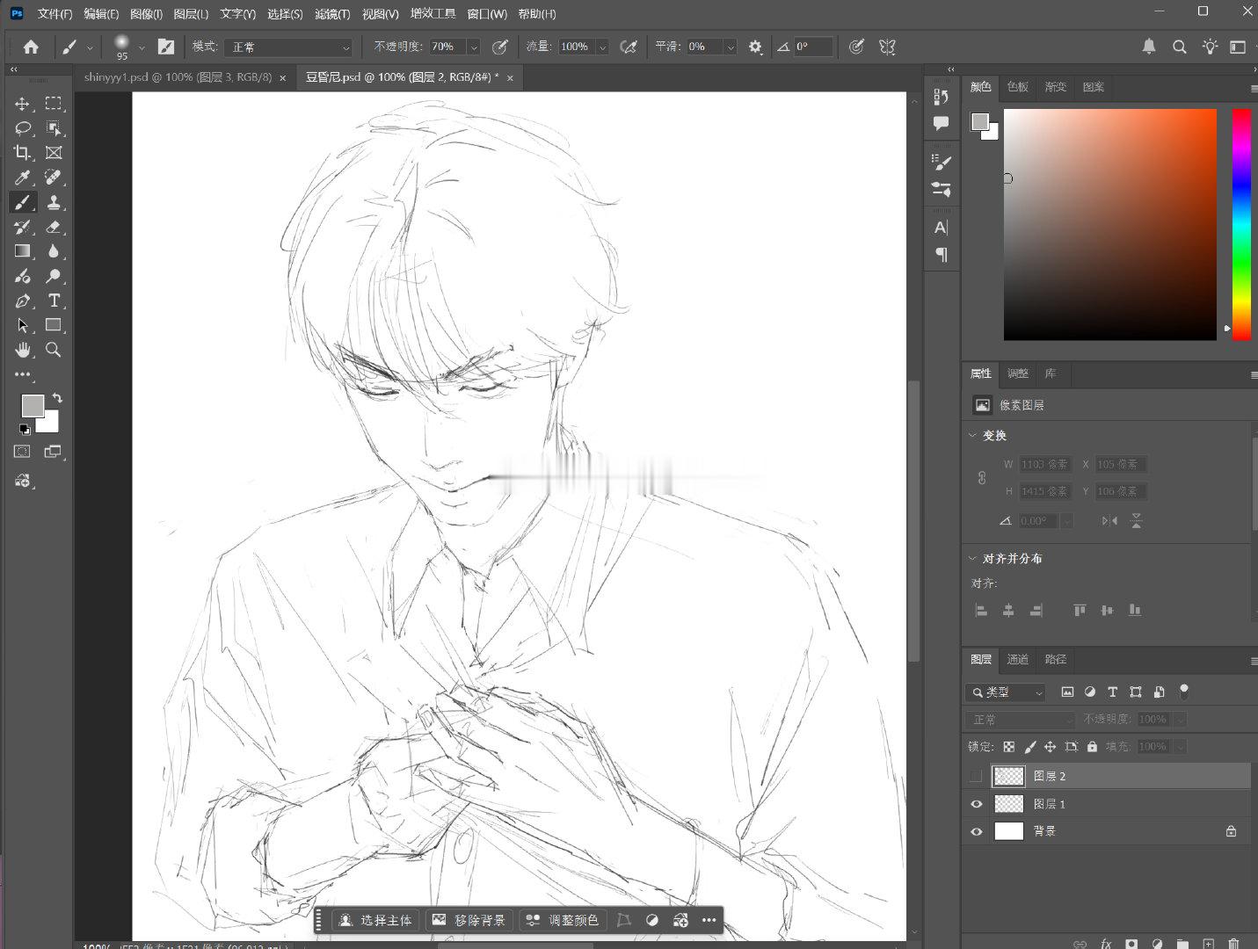
Task: Open the brush settings gear icon
Action: tap(755, 47)
